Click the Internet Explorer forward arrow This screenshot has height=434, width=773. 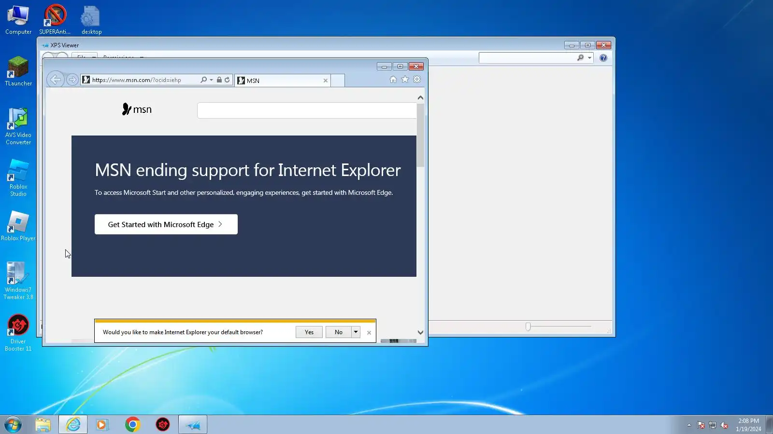[72, 80]
